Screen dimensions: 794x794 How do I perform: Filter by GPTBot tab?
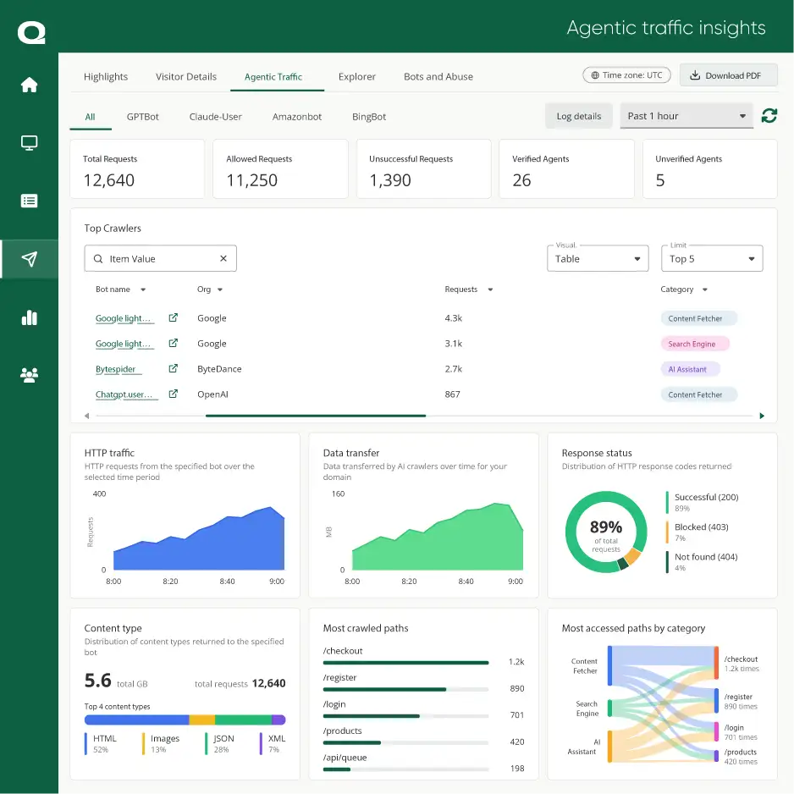click(143, 117)
